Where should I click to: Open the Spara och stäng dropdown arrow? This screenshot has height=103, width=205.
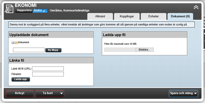(195, 93)
